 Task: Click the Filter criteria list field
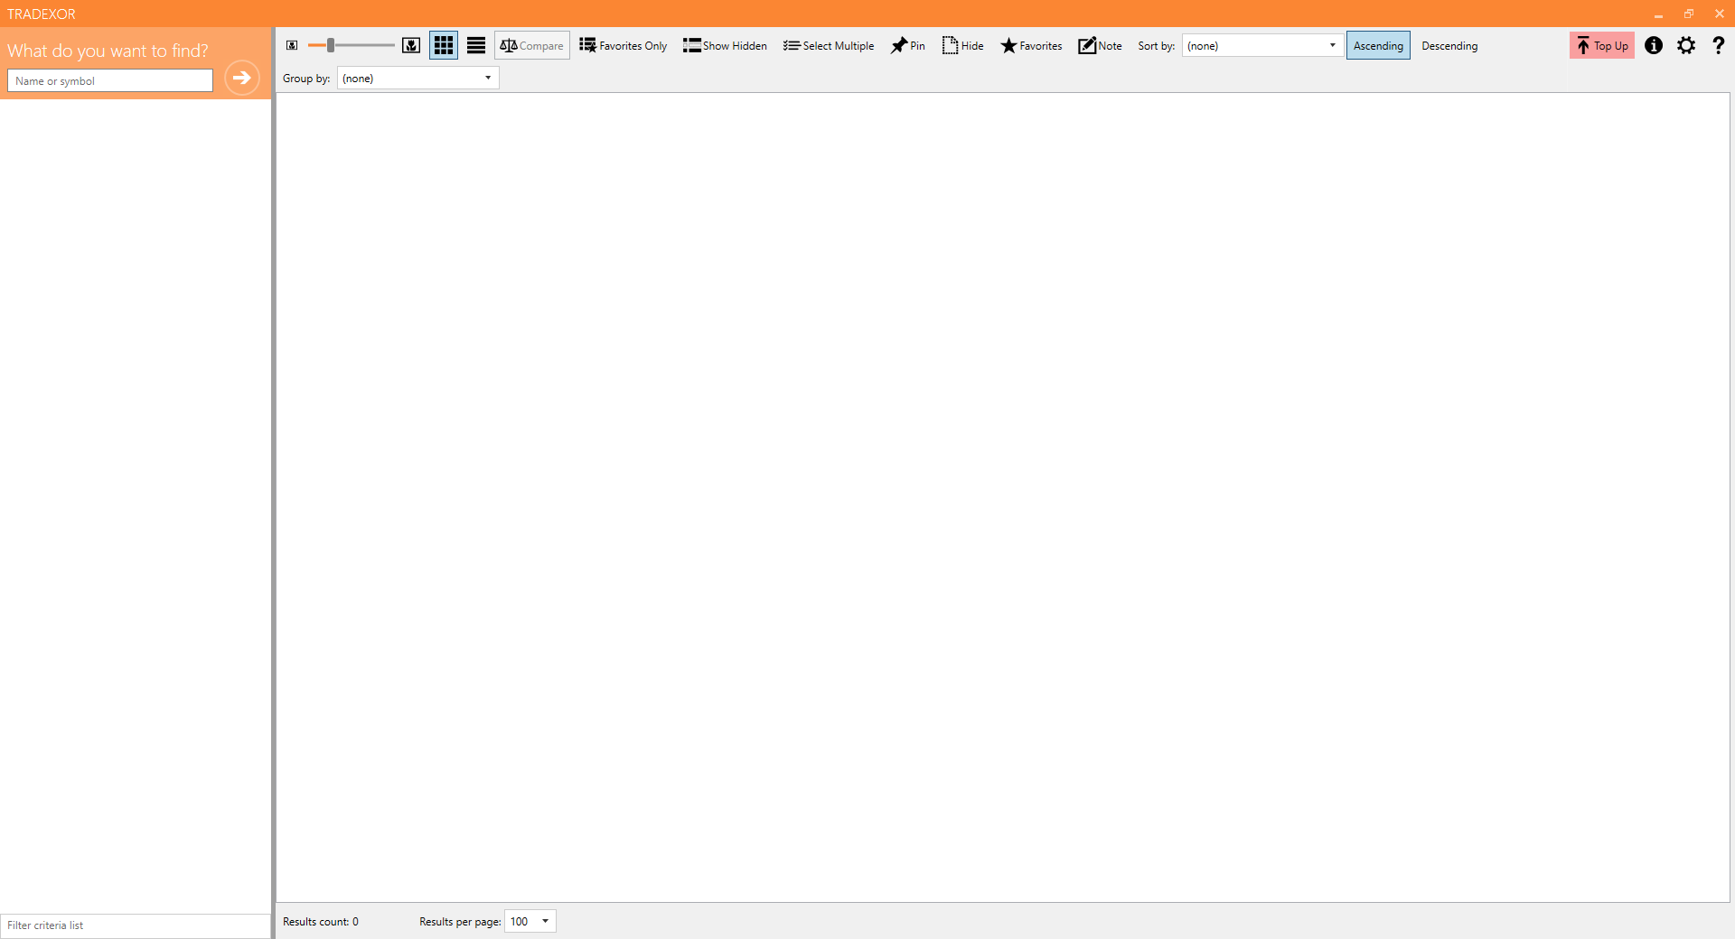point(136,925)
